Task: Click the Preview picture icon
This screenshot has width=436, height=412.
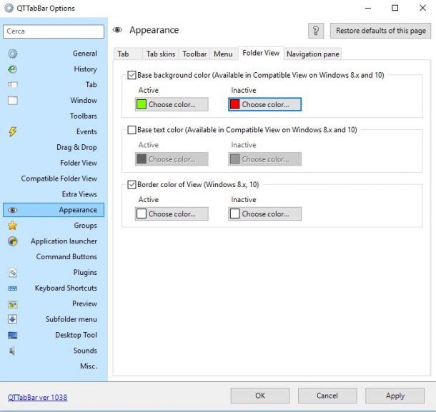Action: (13, 304)
